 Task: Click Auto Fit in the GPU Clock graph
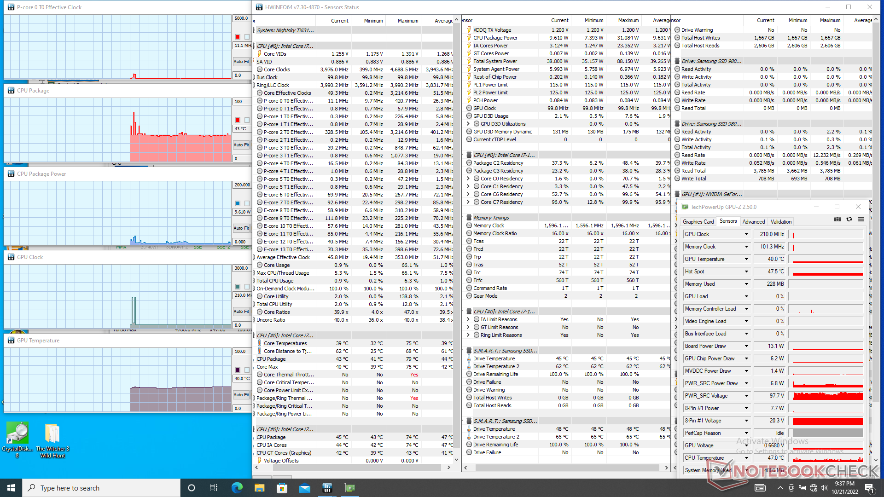241,312
